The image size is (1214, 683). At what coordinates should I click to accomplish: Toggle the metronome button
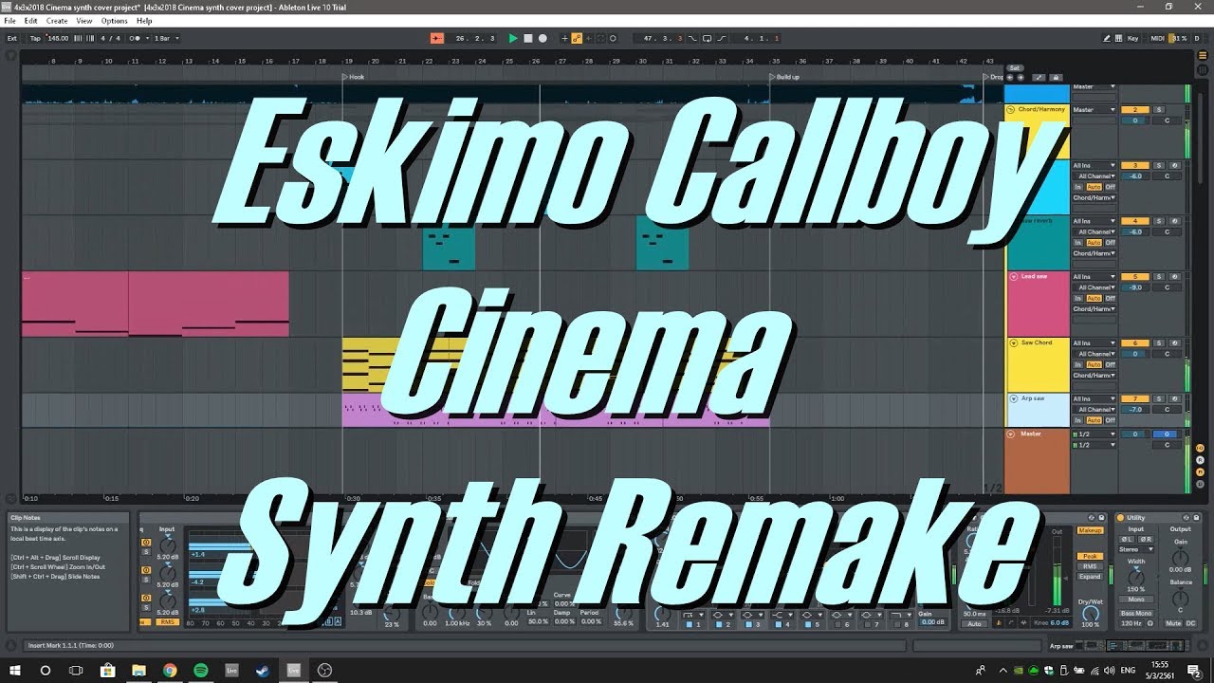coord(136,38)
